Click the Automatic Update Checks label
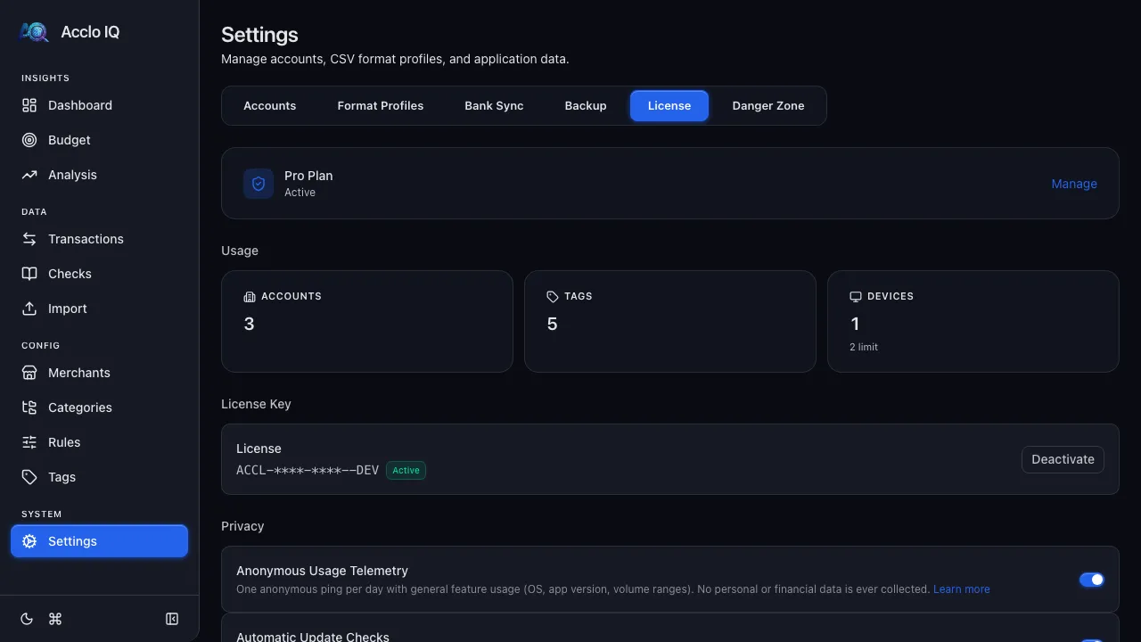 [x=313, y=637]
